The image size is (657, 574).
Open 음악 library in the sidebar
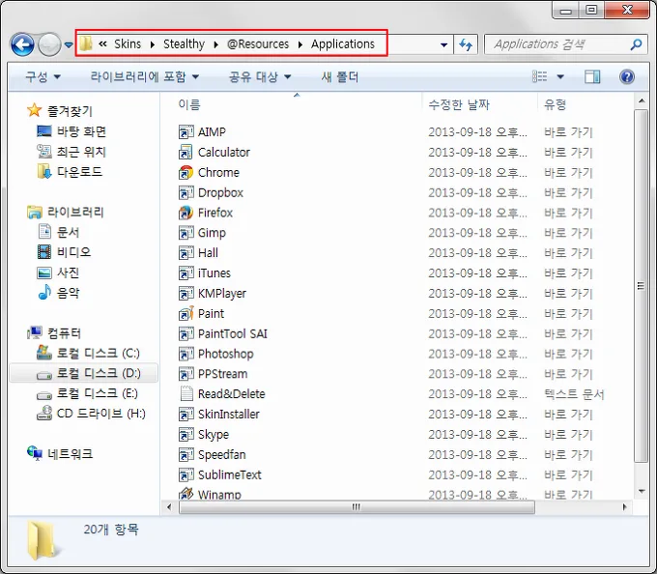68,293
